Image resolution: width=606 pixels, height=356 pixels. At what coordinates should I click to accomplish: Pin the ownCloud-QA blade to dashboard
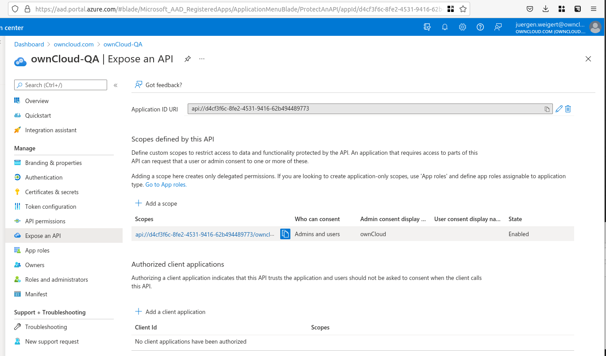(187, 58)
